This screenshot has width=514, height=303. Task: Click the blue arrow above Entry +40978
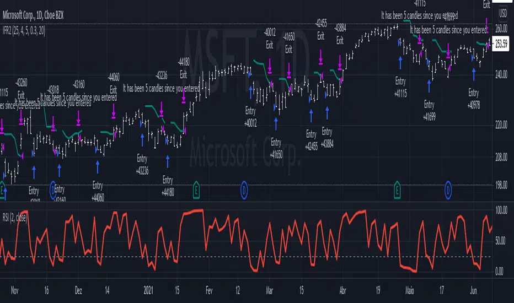[474, 74]
